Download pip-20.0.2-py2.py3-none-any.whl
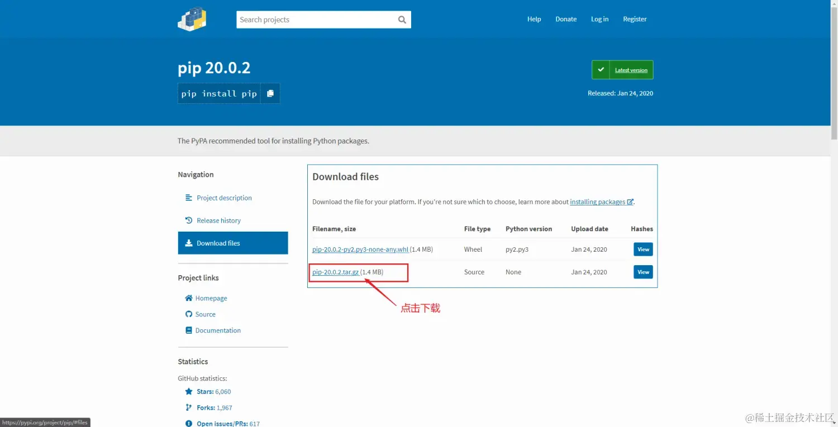 coord(360,250)
